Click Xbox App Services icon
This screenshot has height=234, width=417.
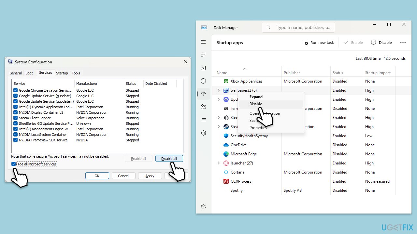point(226,81)
